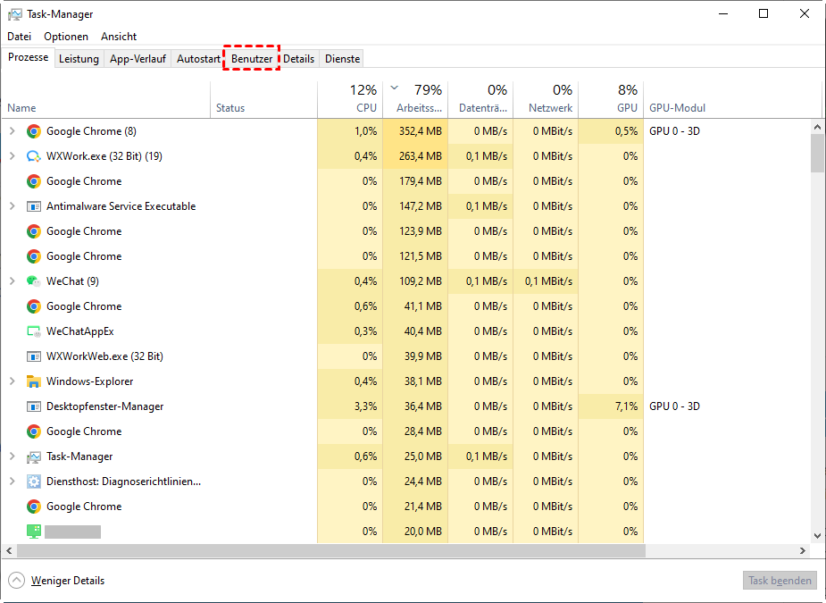Click the WeChatAppEx process icon
The image size is (826, 603).
pyautogui.click(x=34, y=331)
